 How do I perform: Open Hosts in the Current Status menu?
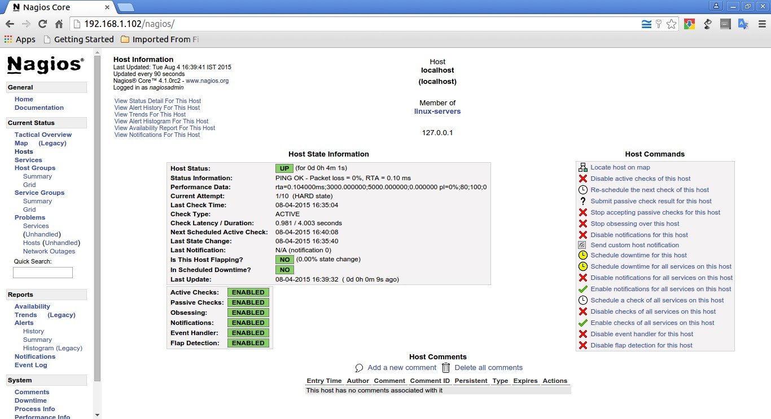tap(24, 151)
